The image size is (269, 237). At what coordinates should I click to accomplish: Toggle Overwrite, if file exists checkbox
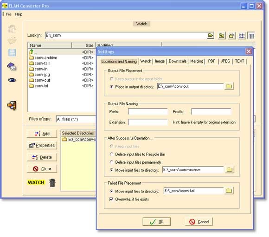pos(111,199)
